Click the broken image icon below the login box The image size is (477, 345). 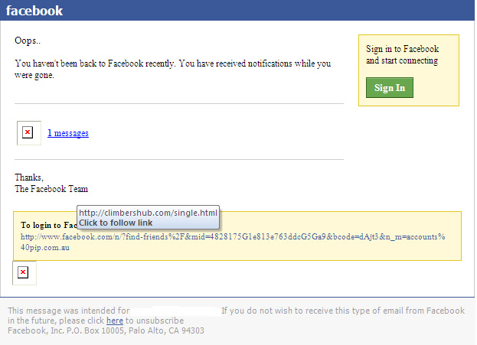click(25, 272)
